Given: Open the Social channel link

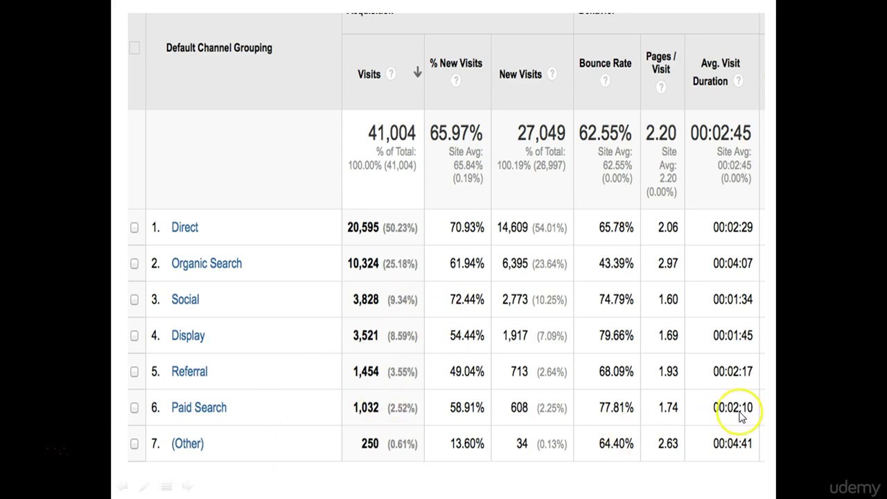Looking at the screenshot, I should (185, 299).
